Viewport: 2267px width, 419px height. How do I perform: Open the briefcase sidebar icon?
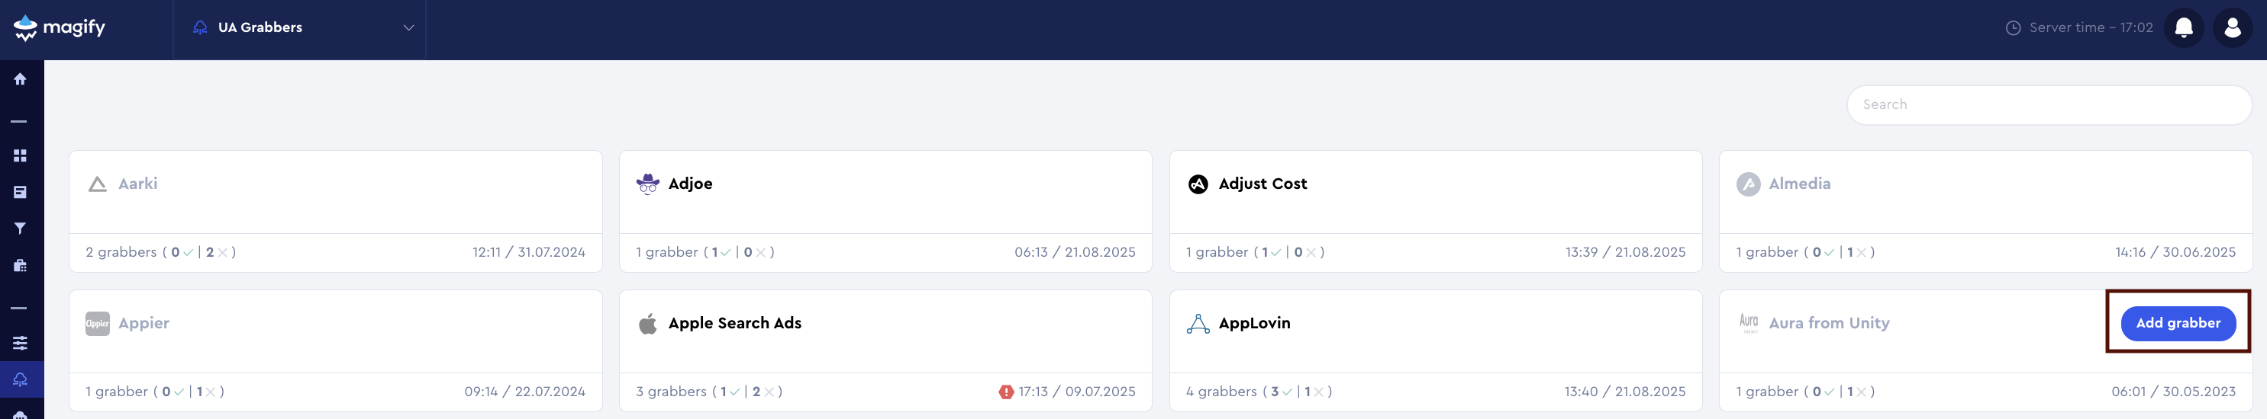21,265
